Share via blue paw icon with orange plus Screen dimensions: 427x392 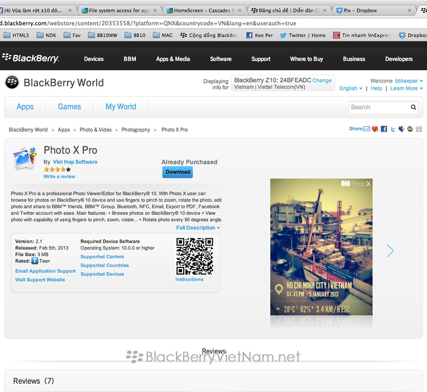click(401, 129)
